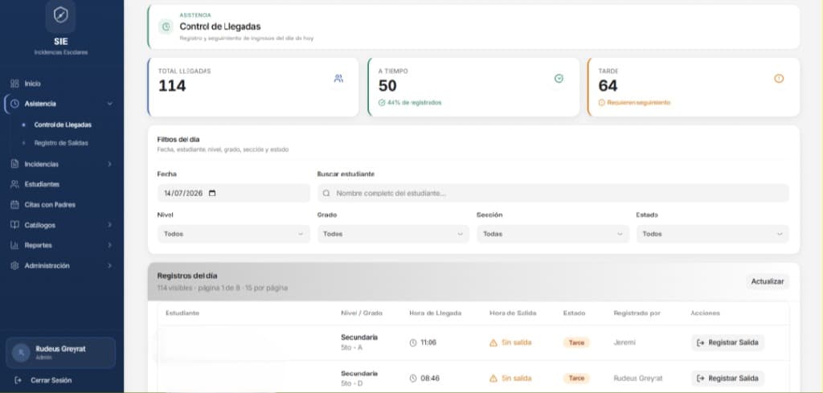Open the Estudiantes section
This screenshot has height=393, width=823.
point(42,184)
